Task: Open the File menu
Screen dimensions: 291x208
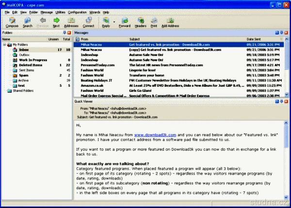Action: point(7,13)
